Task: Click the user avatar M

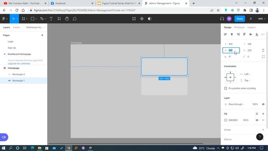Action: pos(229,18)
